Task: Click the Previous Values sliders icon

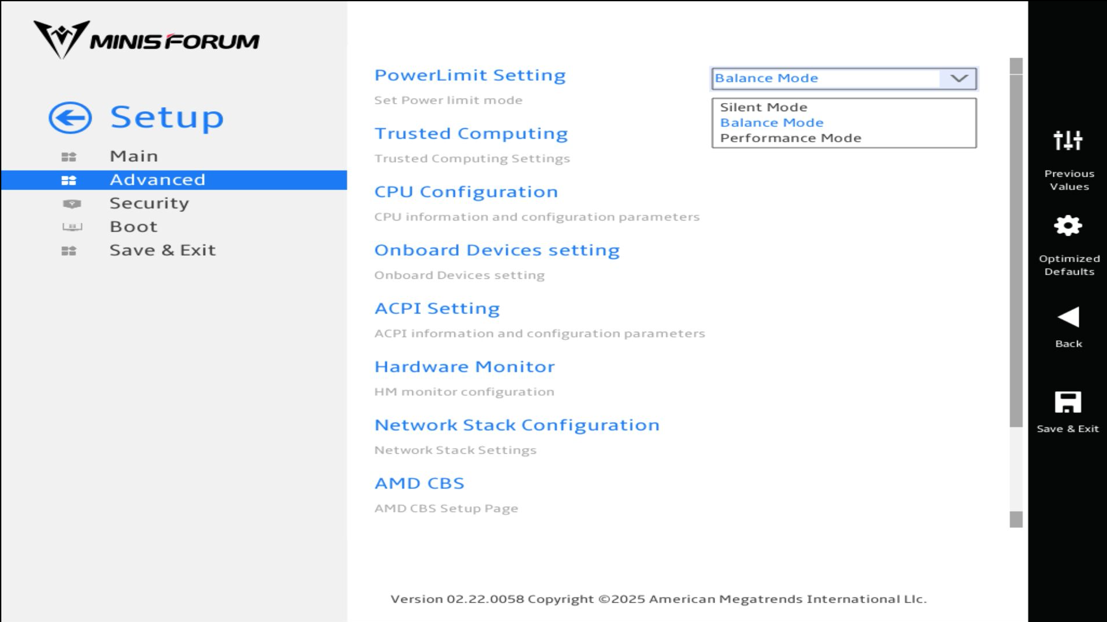Action: click(1068, 141)
